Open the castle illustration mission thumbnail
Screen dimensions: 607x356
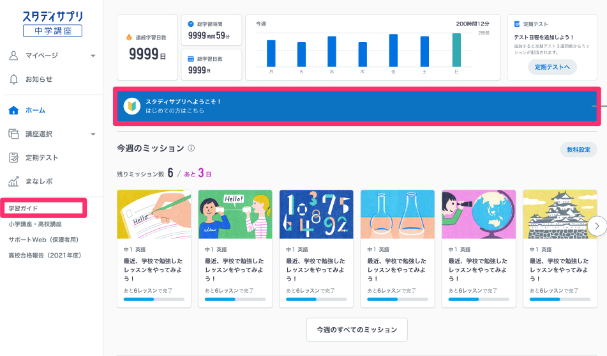pyautogui.click(x=560, y=215)
